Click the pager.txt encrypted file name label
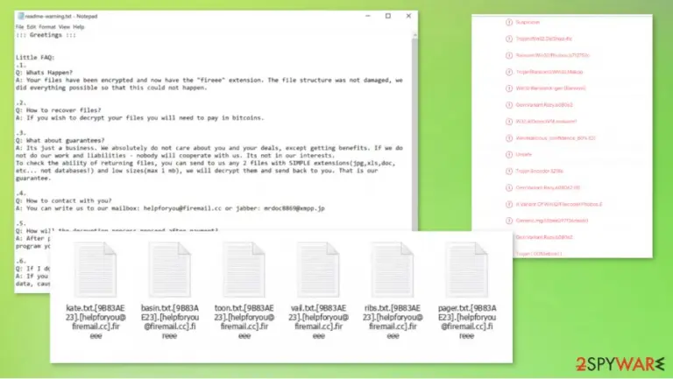 467,321
